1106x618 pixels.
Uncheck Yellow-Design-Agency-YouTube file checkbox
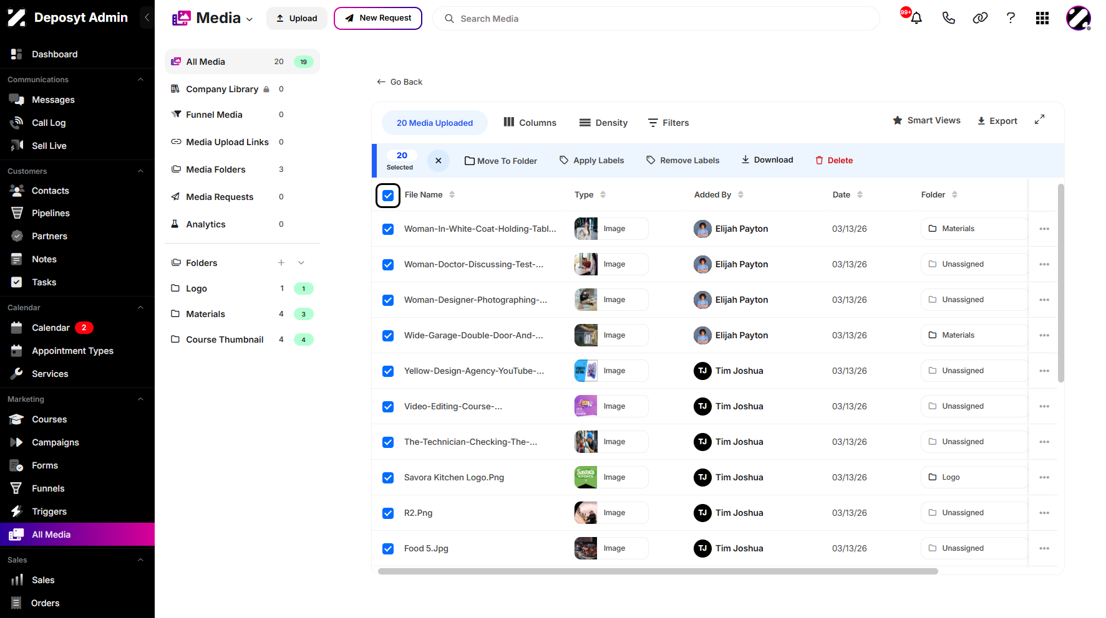[388, 371]
